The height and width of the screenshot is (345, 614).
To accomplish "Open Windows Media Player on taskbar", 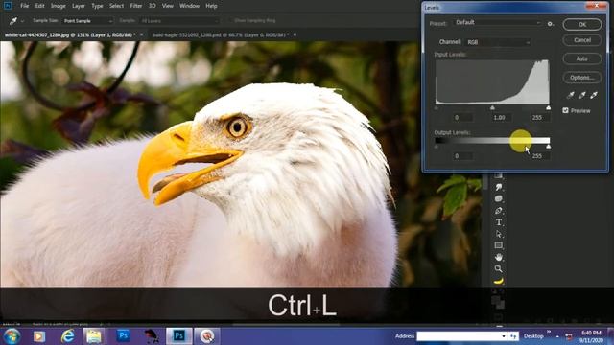I will pyautogui.click(x=39, y=336).
